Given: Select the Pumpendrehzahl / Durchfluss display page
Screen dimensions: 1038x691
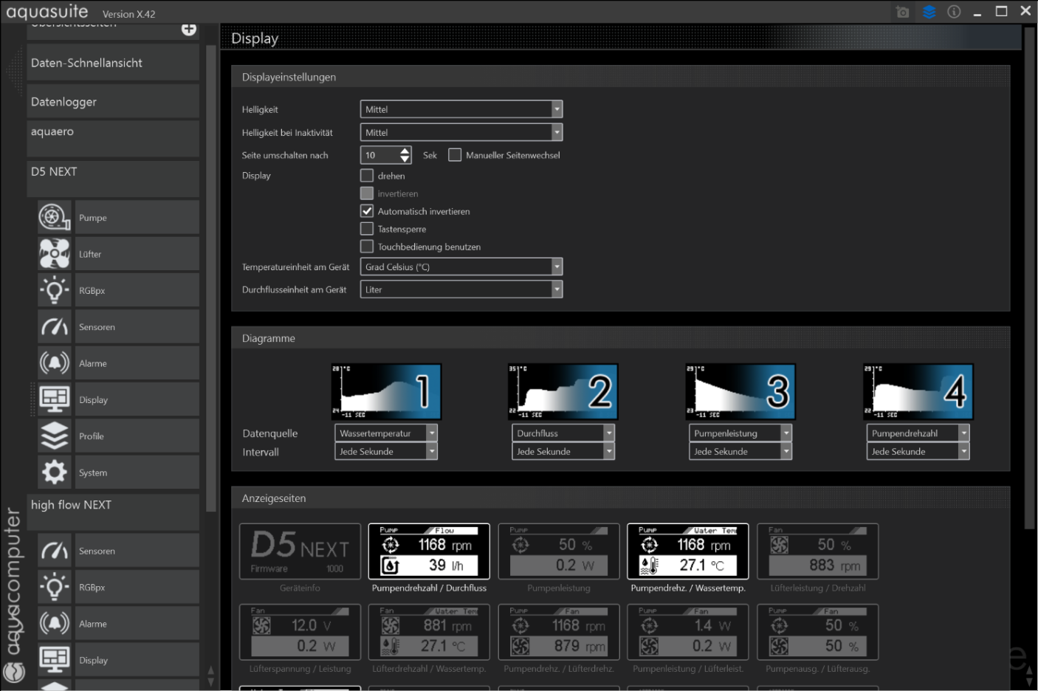Looking at the screenshot, I should click(x=429, y=552).
